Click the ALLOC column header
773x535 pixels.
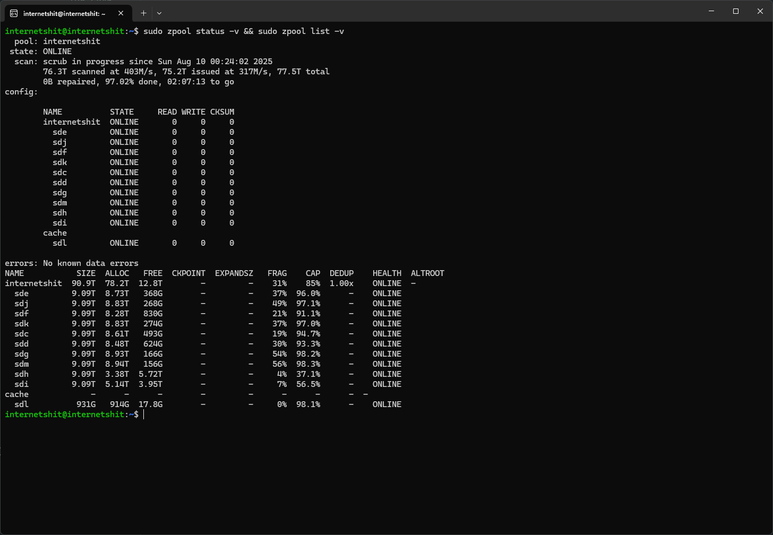pyautogui.click(x=117, y=273)
